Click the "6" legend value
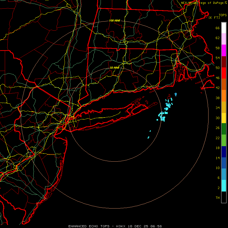Viewport: 228px width, 228px height. point(219,178)
